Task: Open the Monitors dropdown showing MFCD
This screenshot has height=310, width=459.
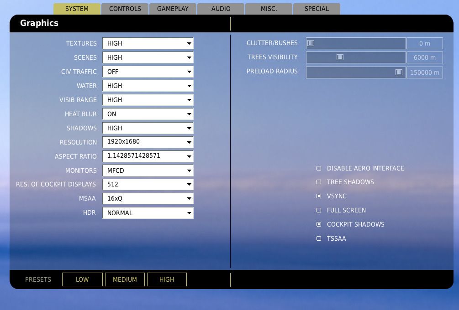Action: pos(148,170)
